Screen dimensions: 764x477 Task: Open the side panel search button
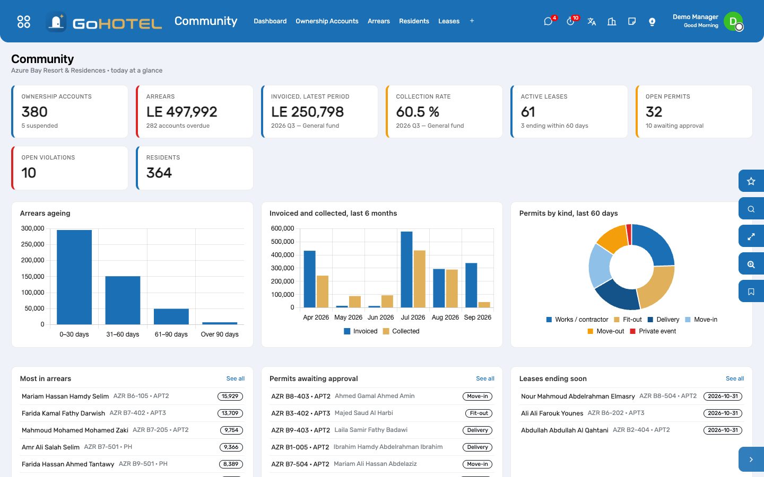[x=751, y=209]
